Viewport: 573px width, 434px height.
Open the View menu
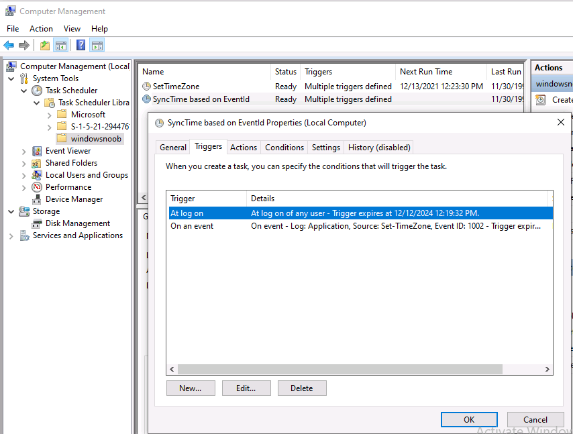point(72,28)
